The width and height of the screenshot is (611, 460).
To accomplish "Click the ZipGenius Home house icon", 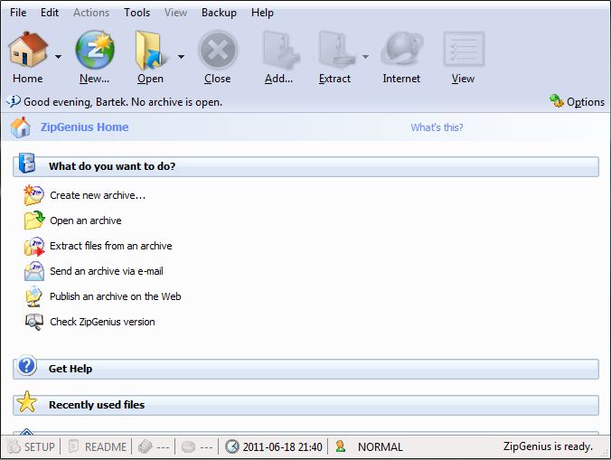I will (20, 127).
